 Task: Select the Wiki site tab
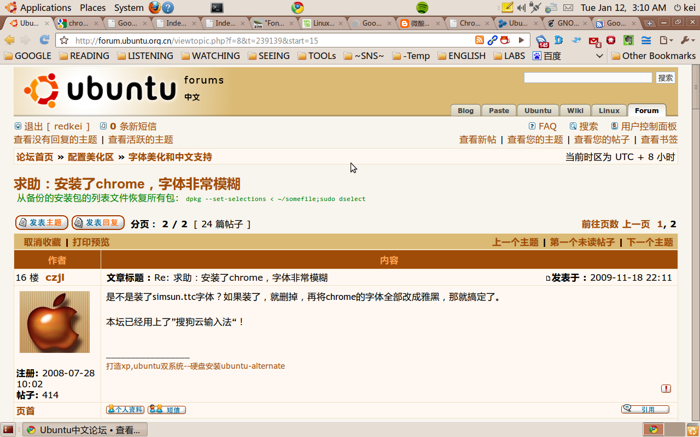[x=575, y=110]
